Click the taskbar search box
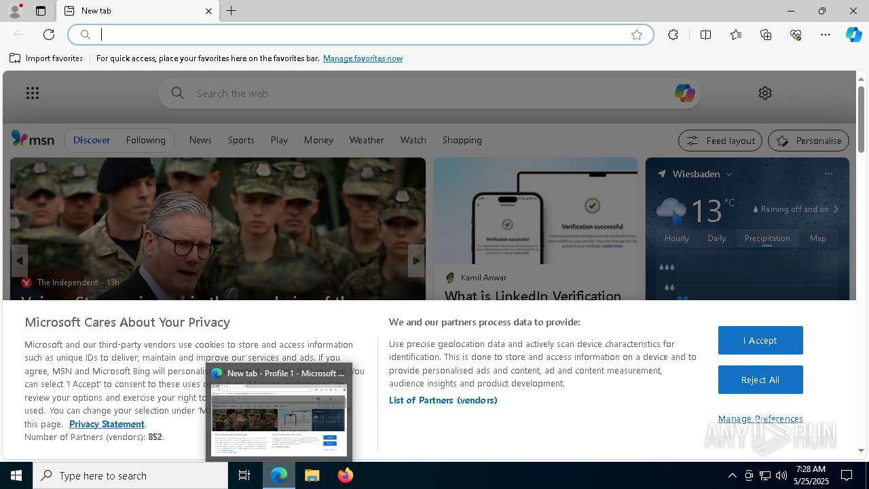The height and width of the screenshot is (489, 869). click(x=130, y=475)
